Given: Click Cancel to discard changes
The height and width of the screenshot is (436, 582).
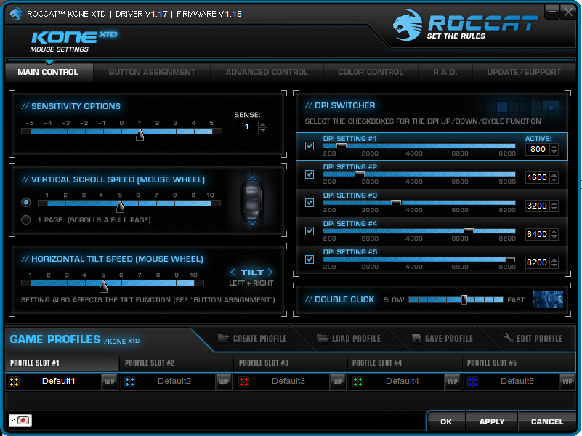Looking at the screenshot, I should point(547,422).
